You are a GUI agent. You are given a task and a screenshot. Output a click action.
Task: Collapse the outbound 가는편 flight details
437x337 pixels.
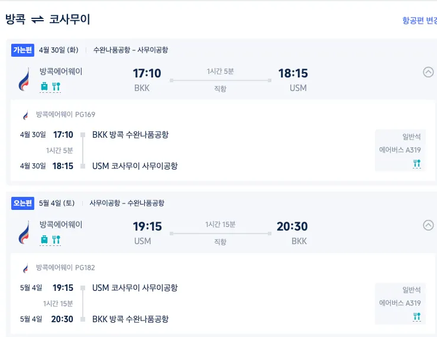[428, 72]
